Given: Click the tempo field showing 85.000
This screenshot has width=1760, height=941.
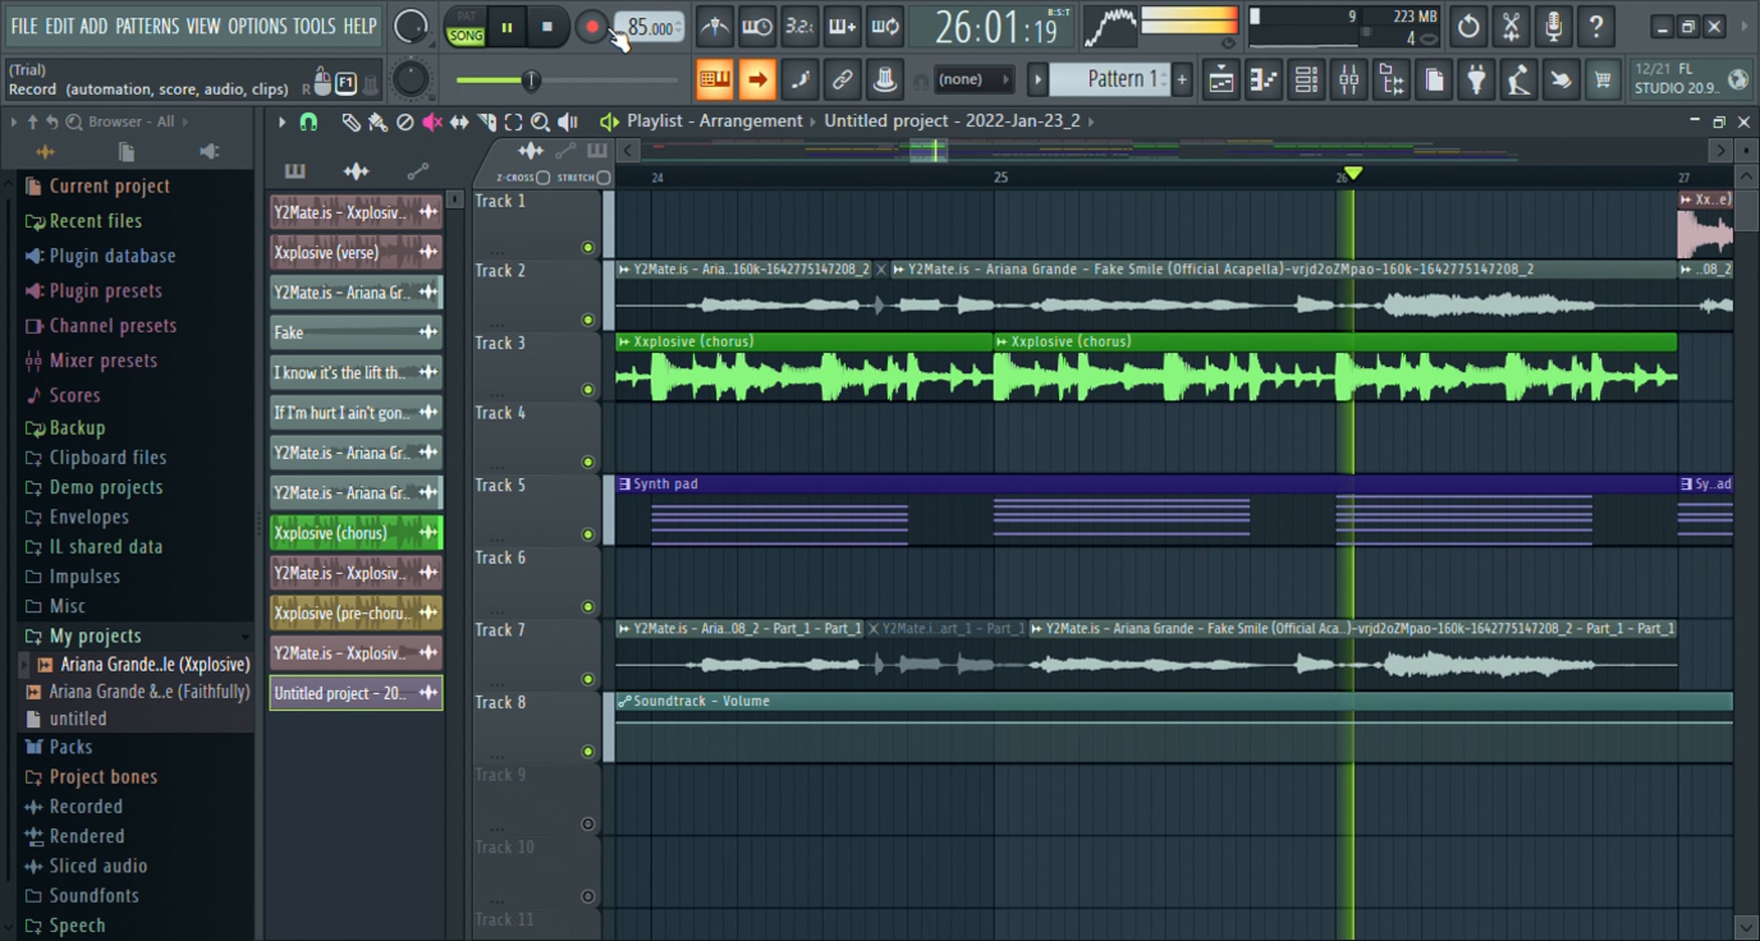Looking at the screenshot, I should pos(650,28).
